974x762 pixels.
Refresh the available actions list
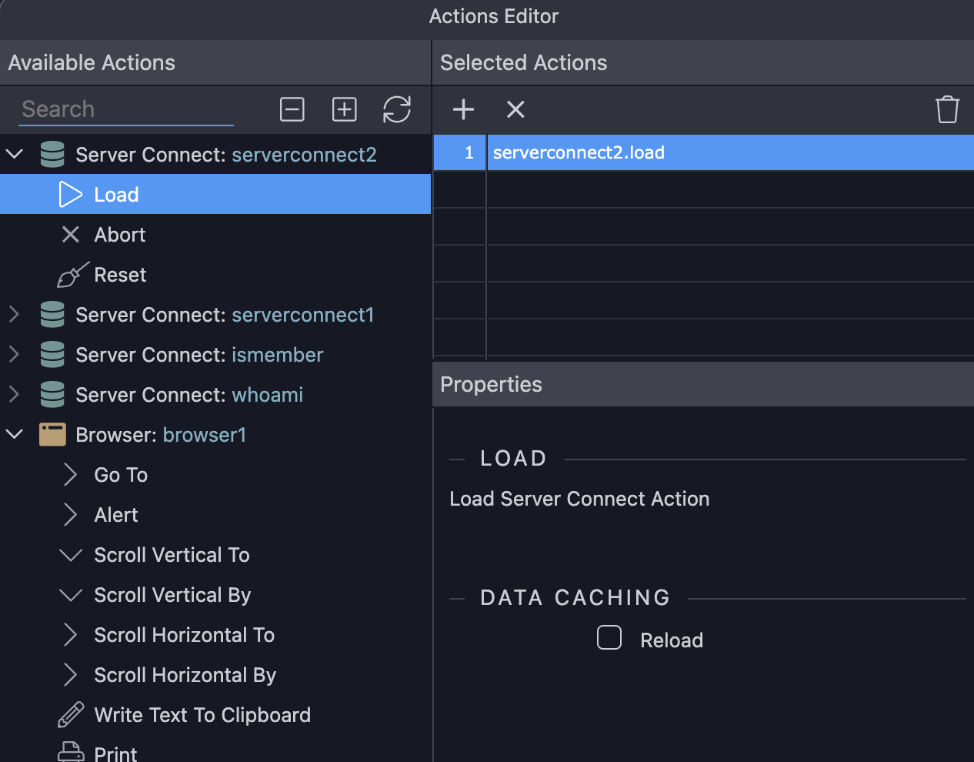(397, 109)
